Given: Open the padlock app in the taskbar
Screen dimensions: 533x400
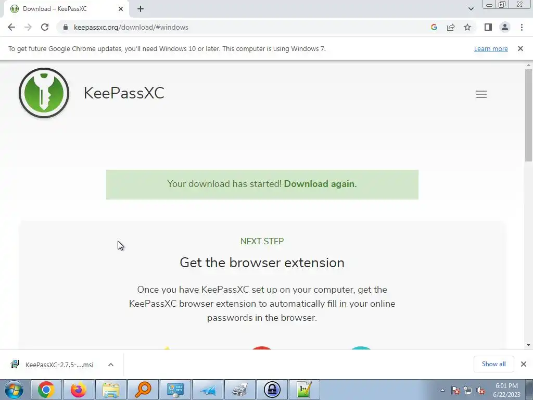Looking at the screenshot, I should pyautogui.click(x=272, y=390).
